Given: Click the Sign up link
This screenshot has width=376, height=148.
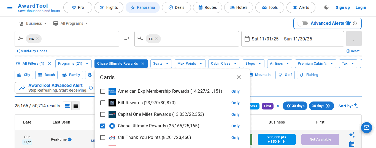Looking at the screenshot, I should (343, 7).
